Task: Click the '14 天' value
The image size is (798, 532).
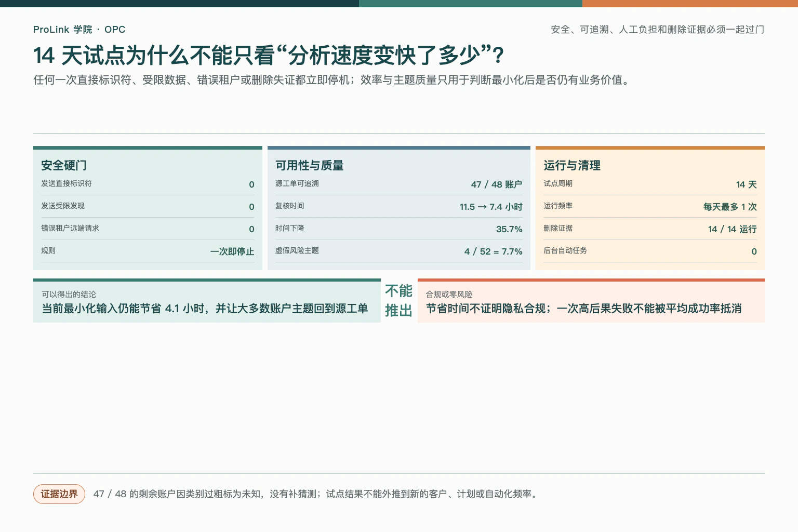Action: click(747, 184)
